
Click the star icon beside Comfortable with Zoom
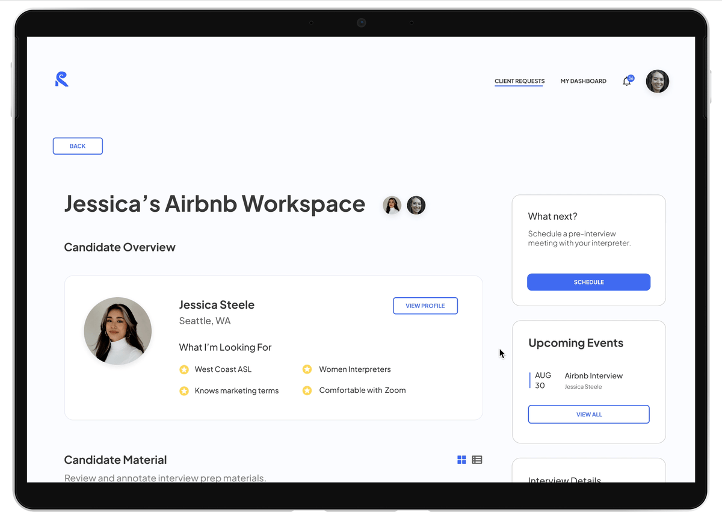click(x=307, y=391)
